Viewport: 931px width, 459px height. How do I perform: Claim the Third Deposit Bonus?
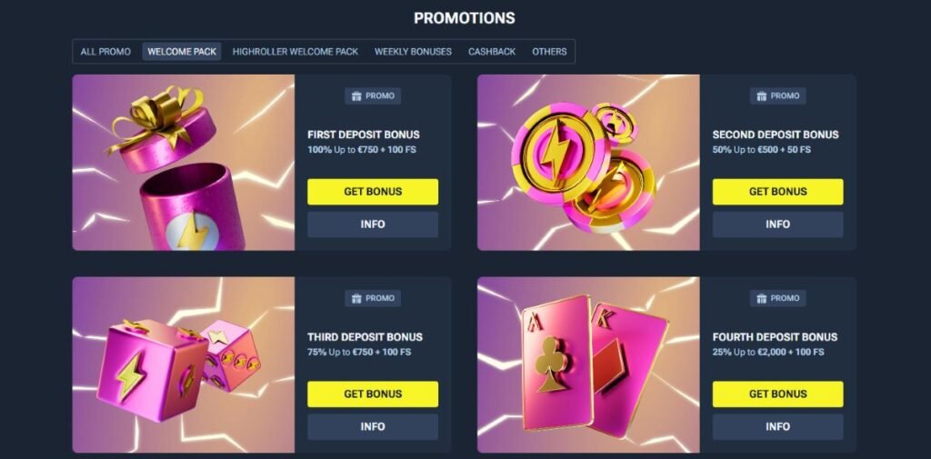point(373,394)
